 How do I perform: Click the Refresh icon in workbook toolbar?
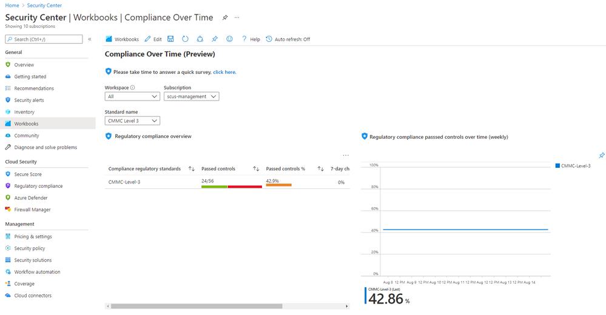[185, 39]
